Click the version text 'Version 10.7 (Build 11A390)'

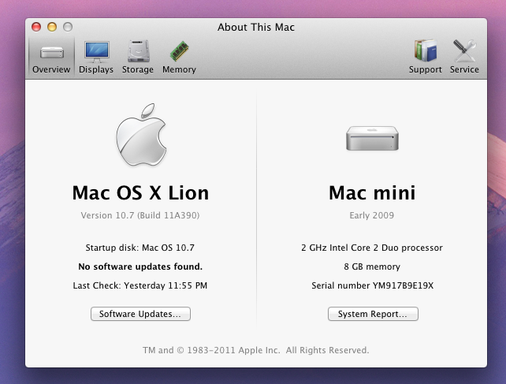tap(140, 215)
